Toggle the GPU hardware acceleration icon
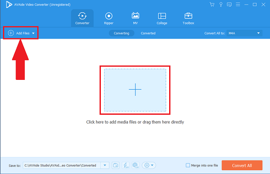This screenshot has width=270, height=174. [x=136, y=166]
